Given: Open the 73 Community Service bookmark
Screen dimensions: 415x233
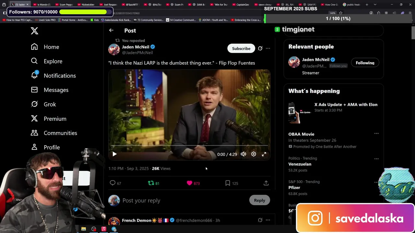Looking at the screenshot, I should [148, 20].
